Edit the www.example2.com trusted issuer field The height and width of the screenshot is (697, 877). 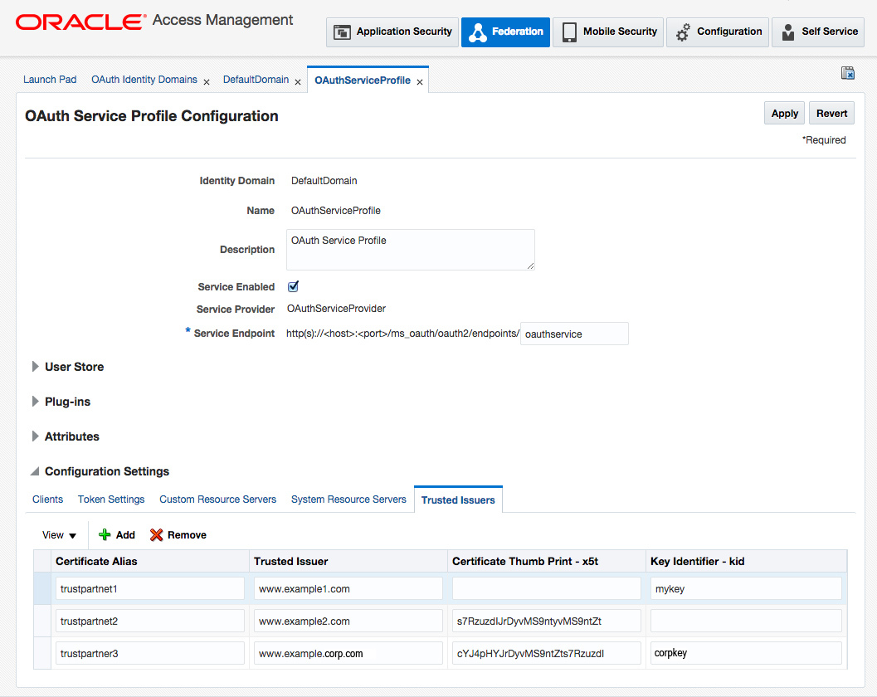348,621
